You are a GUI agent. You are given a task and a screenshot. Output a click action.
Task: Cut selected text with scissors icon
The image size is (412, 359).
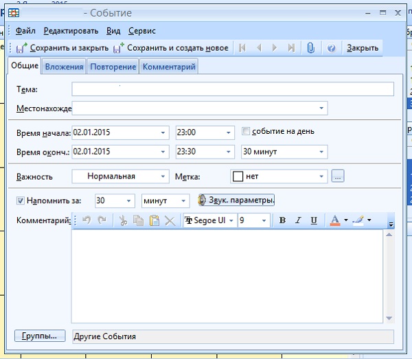pyautogui.click(x=123, y=220)
